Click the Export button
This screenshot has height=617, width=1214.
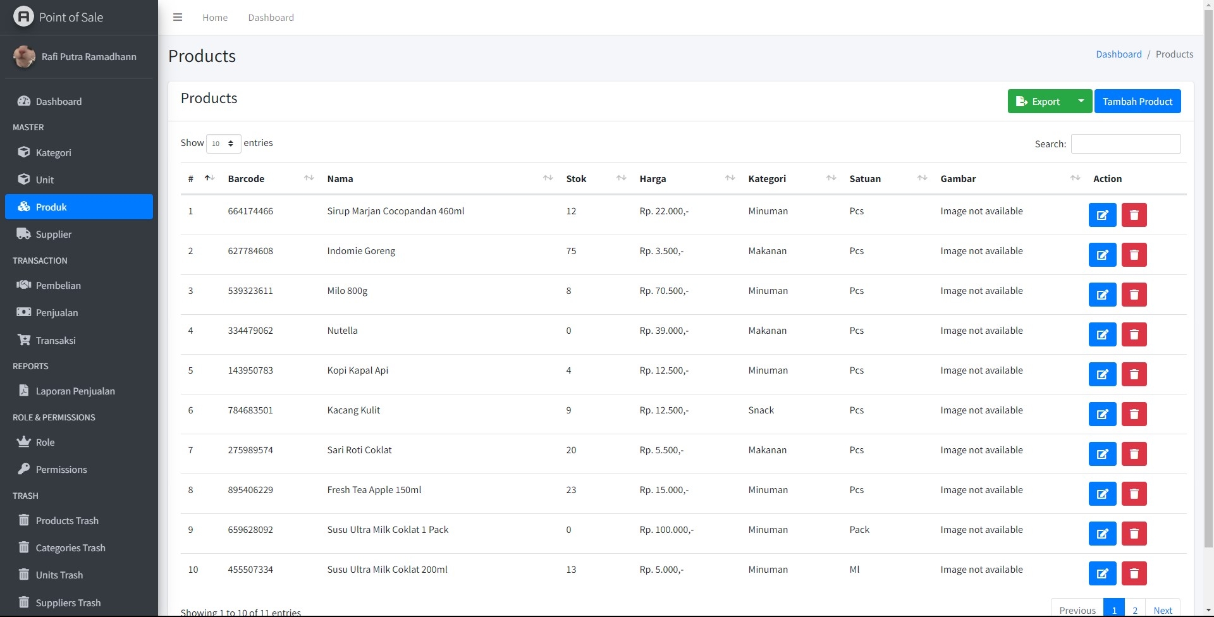[x=1038, y=101]
